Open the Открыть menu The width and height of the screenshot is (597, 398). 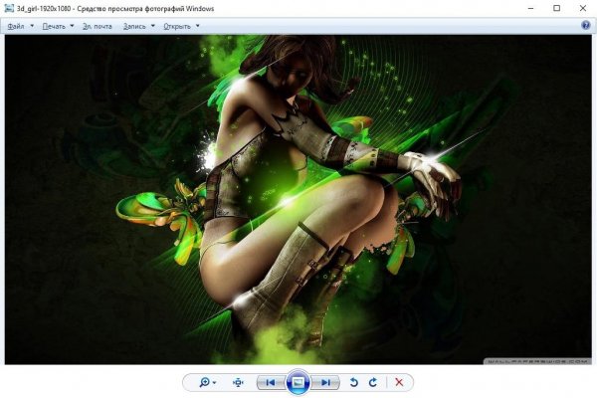[177, 26]
